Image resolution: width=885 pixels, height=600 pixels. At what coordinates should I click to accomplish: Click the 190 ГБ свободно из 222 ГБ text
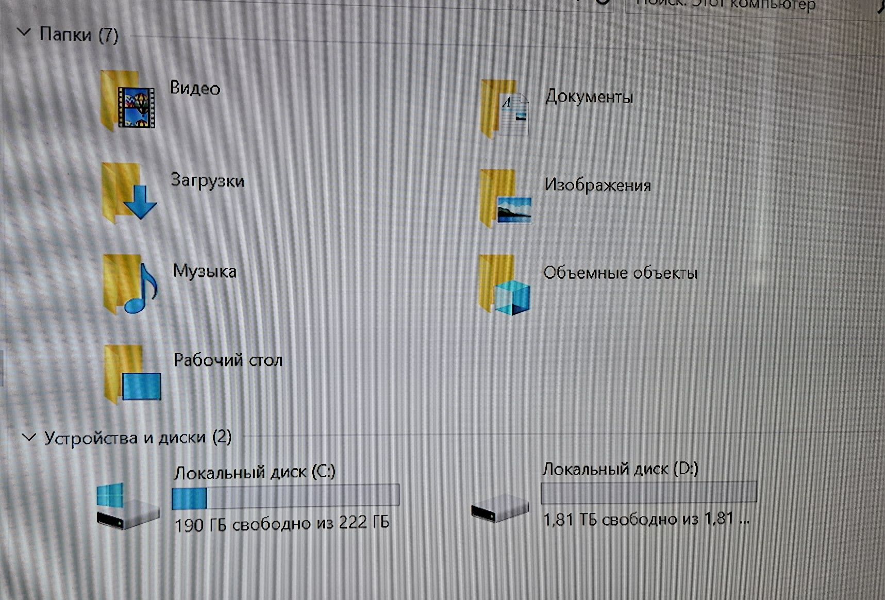282,524
